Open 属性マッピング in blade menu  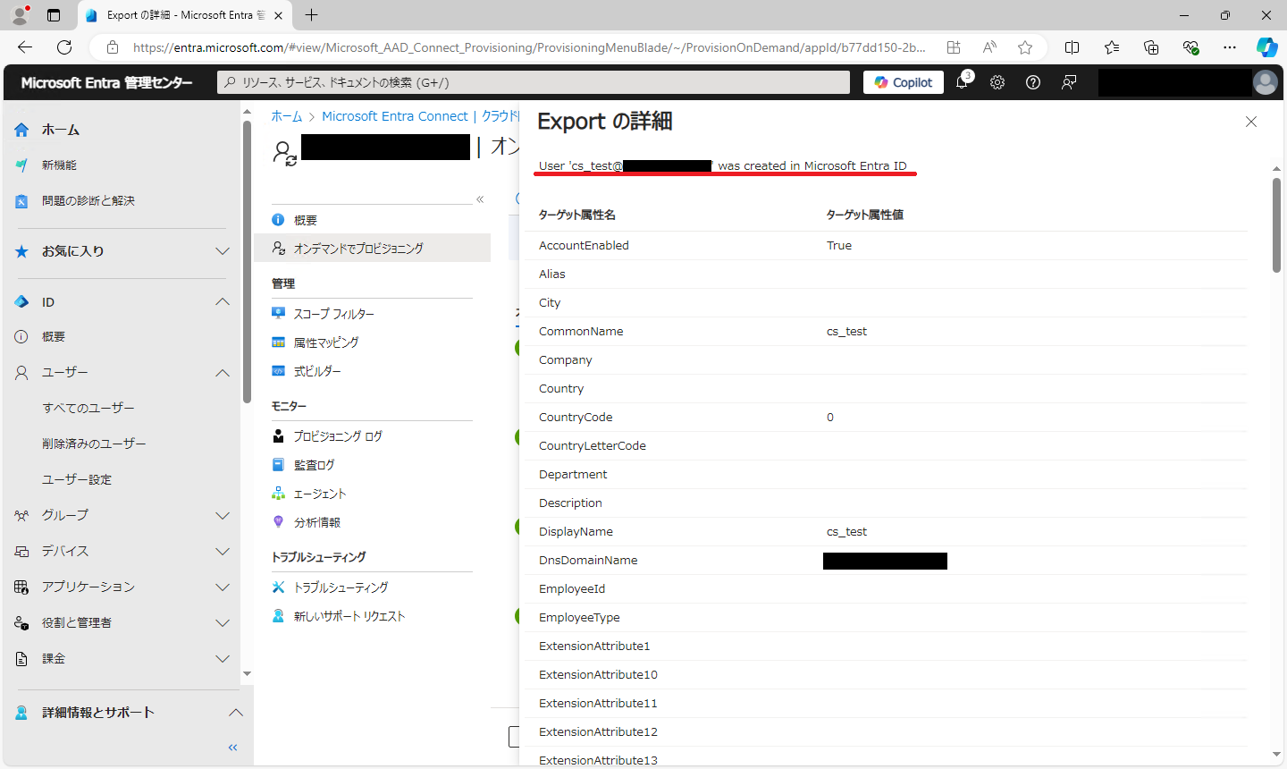pyautogui.click(x=326, y=342)
